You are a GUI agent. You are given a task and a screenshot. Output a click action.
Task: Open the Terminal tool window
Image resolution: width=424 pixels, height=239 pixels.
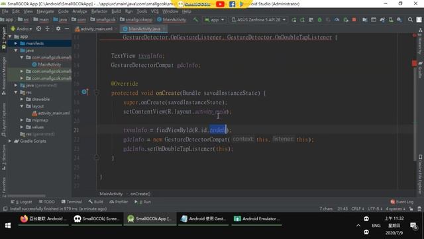pos(72,202)
